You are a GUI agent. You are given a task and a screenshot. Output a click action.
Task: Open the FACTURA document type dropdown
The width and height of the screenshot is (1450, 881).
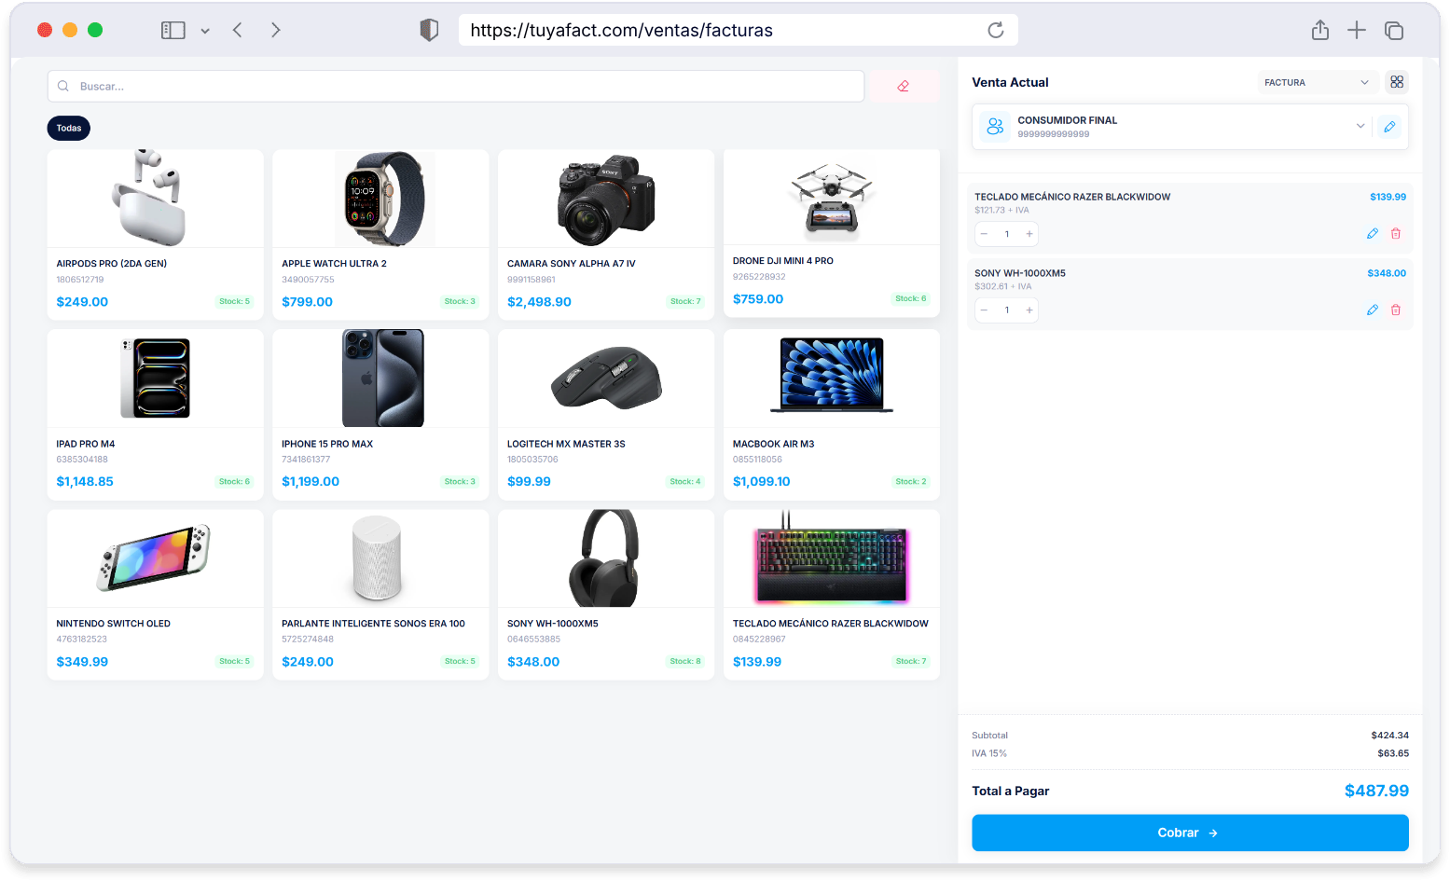(x=1317, y=82)
